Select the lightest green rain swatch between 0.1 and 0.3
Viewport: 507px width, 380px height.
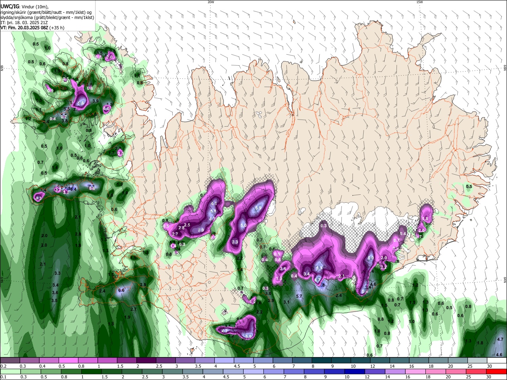tap(10, 371)
